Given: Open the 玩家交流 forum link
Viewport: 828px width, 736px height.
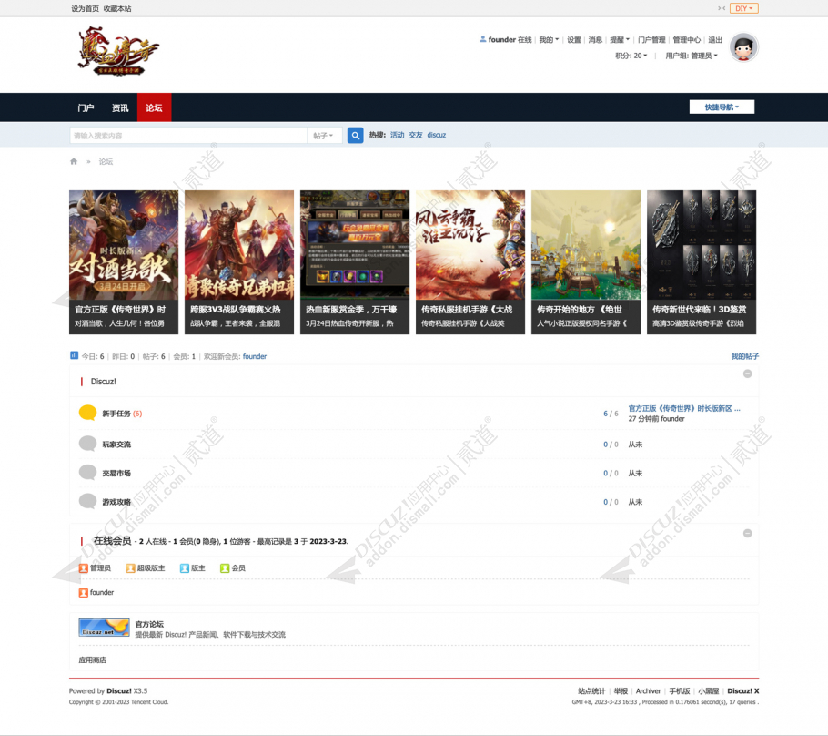Looking at the screenshot, I should (x=116, y=444).
